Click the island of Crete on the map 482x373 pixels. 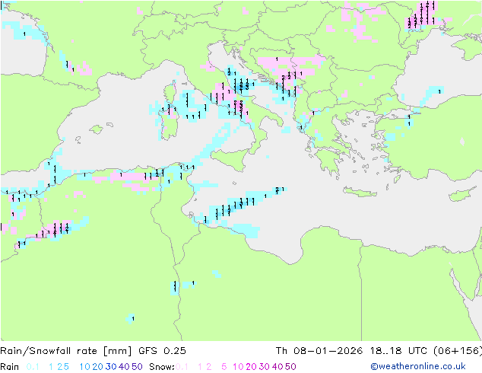click(x=359, y=193)
